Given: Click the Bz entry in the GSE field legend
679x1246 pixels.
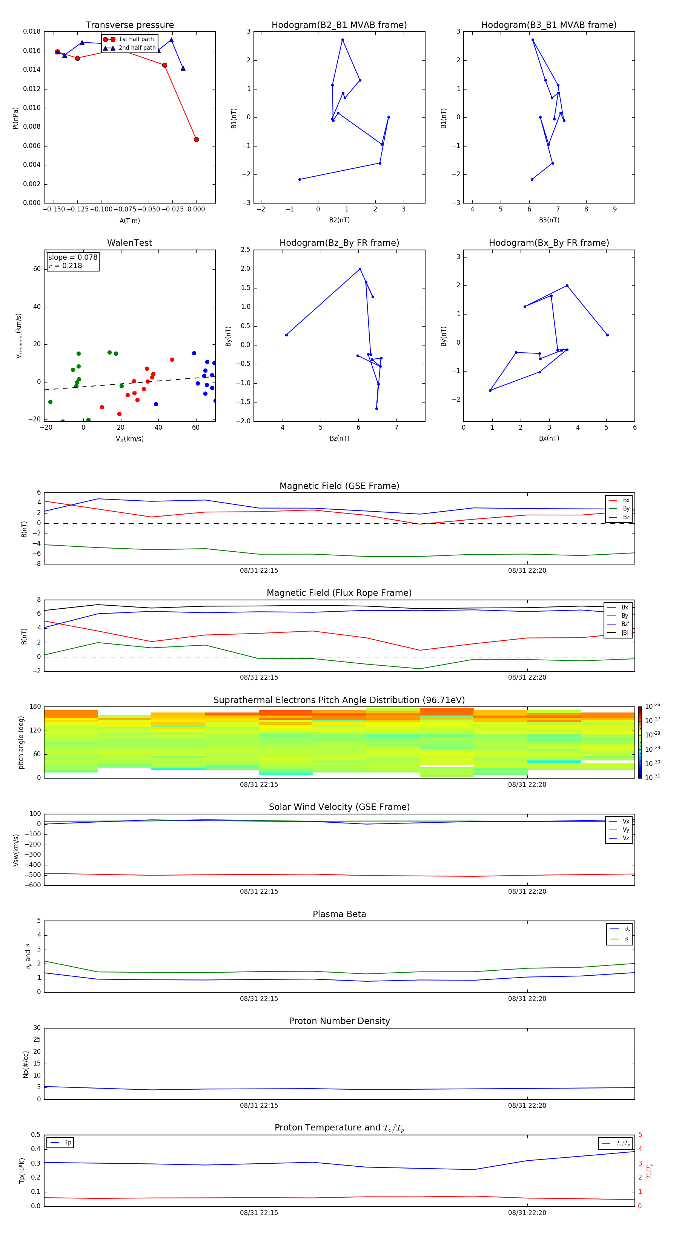Looking at the screenshot, I should [x=619, y=518].
